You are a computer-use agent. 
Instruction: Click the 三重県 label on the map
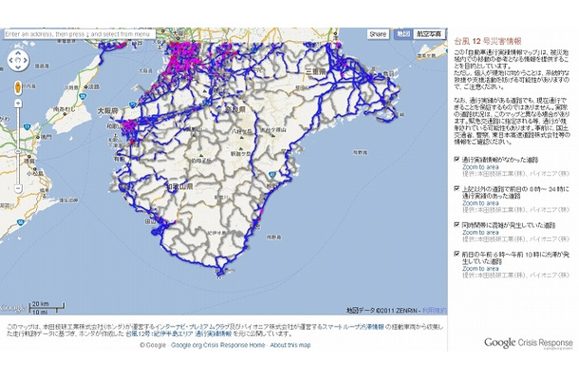[x=315, y=71]
